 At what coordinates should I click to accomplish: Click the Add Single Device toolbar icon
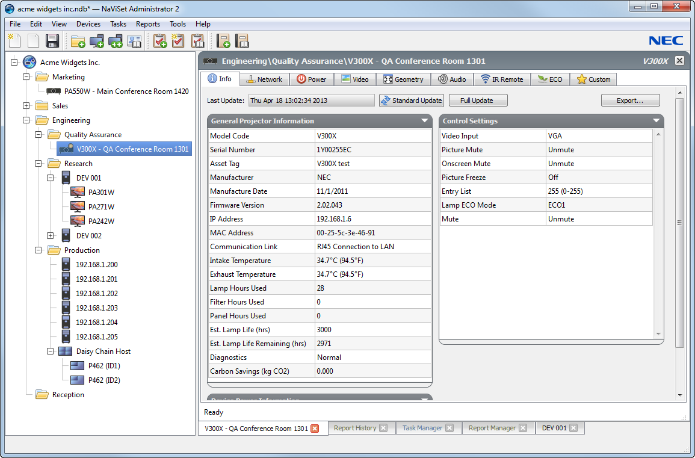tap(96, 41)
